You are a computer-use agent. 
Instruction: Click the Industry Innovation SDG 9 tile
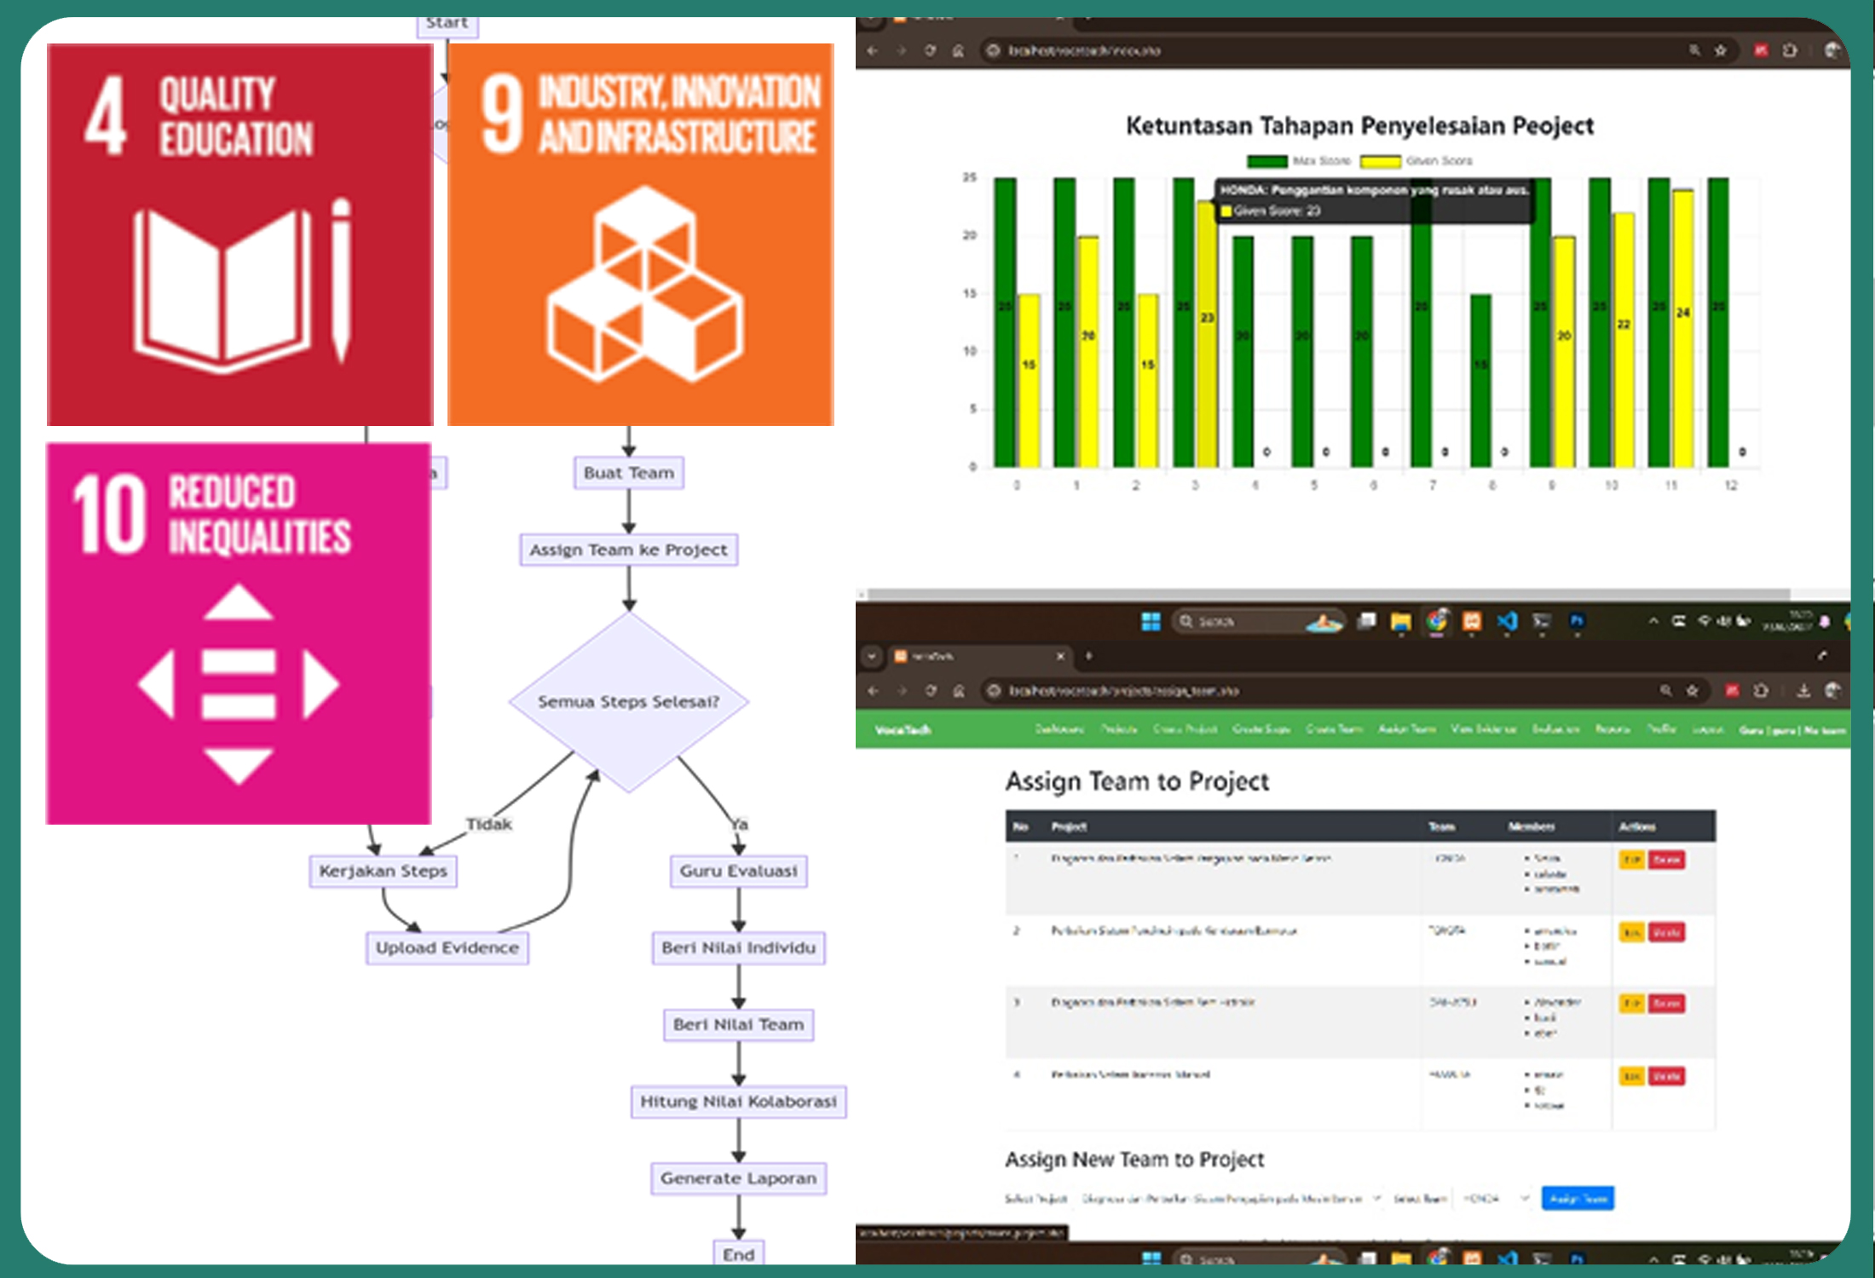[x=640, y=235]
